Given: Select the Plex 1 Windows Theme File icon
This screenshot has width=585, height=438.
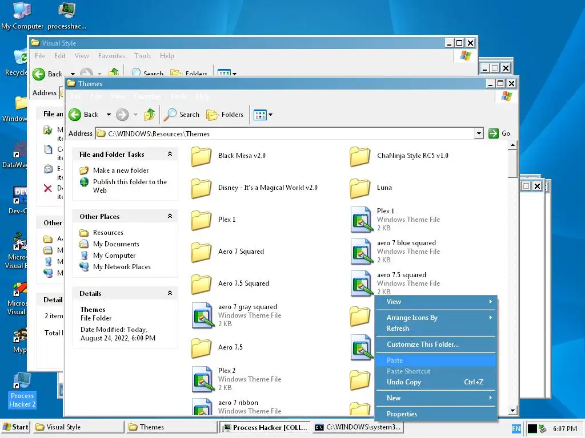Looking at the screenshot, I should pos(361,220).
